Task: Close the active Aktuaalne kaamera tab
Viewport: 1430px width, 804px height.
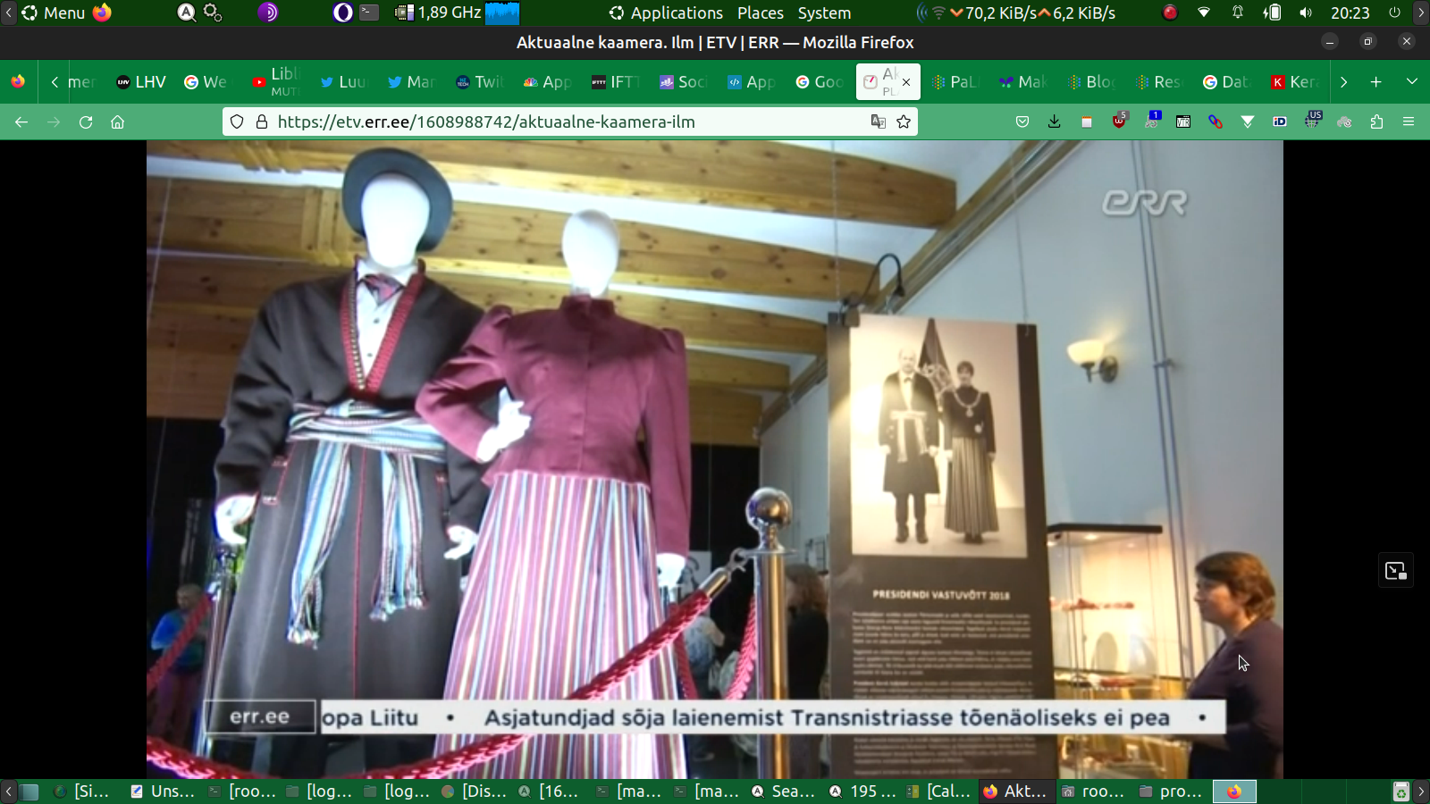Action: (906, 82)
